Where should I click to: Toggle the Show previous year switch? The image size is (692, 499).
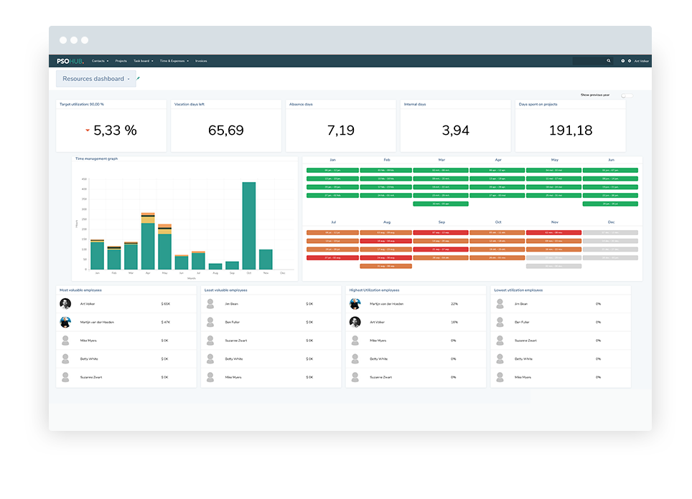click(627, 95)
